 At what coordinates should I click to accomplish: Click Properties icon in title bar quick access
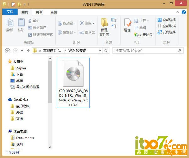click(13, 4)
